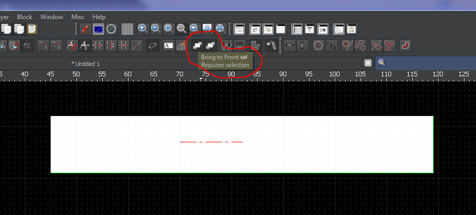Click the vertical dimension arrow icon
Screen dimensions: 476x215
tap(303, 45)
